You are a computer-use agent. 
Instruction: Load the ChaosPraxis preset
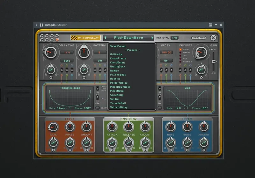point(118,58)
